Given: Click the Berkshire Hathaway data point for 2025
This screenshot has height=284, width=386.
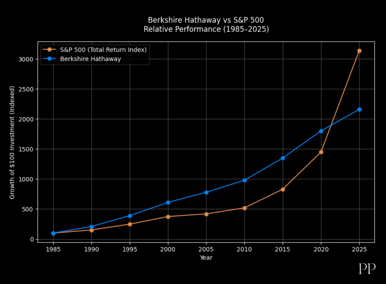Looking at the screenshot, I should coord(359,110).
